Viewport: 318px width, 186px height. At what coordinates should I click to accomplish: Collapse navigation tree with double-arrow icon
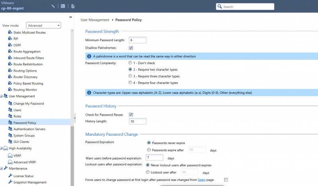click(70, 17)
